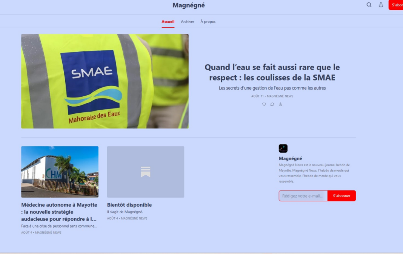Open the search icon in header
403x254 pixels.
click(369, 5)
